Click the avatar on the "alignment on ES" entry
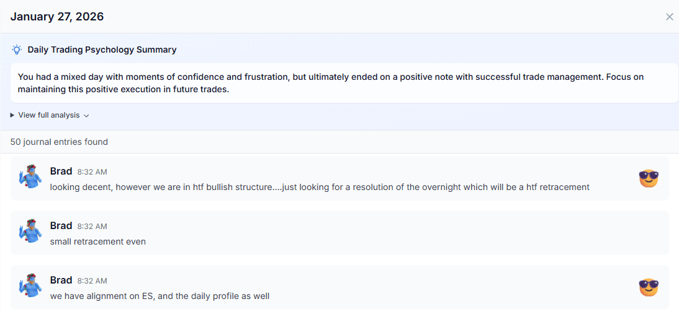This screenshot has width=679, height=312. [x=29, y=287]
